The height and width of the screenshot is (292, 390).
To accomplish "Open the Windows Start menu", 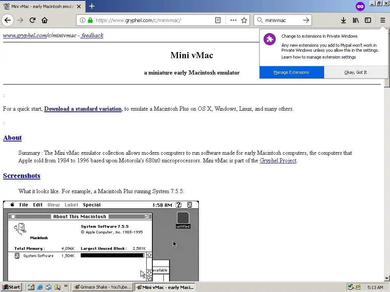I will pyautogui.click(x=11, y=287).
